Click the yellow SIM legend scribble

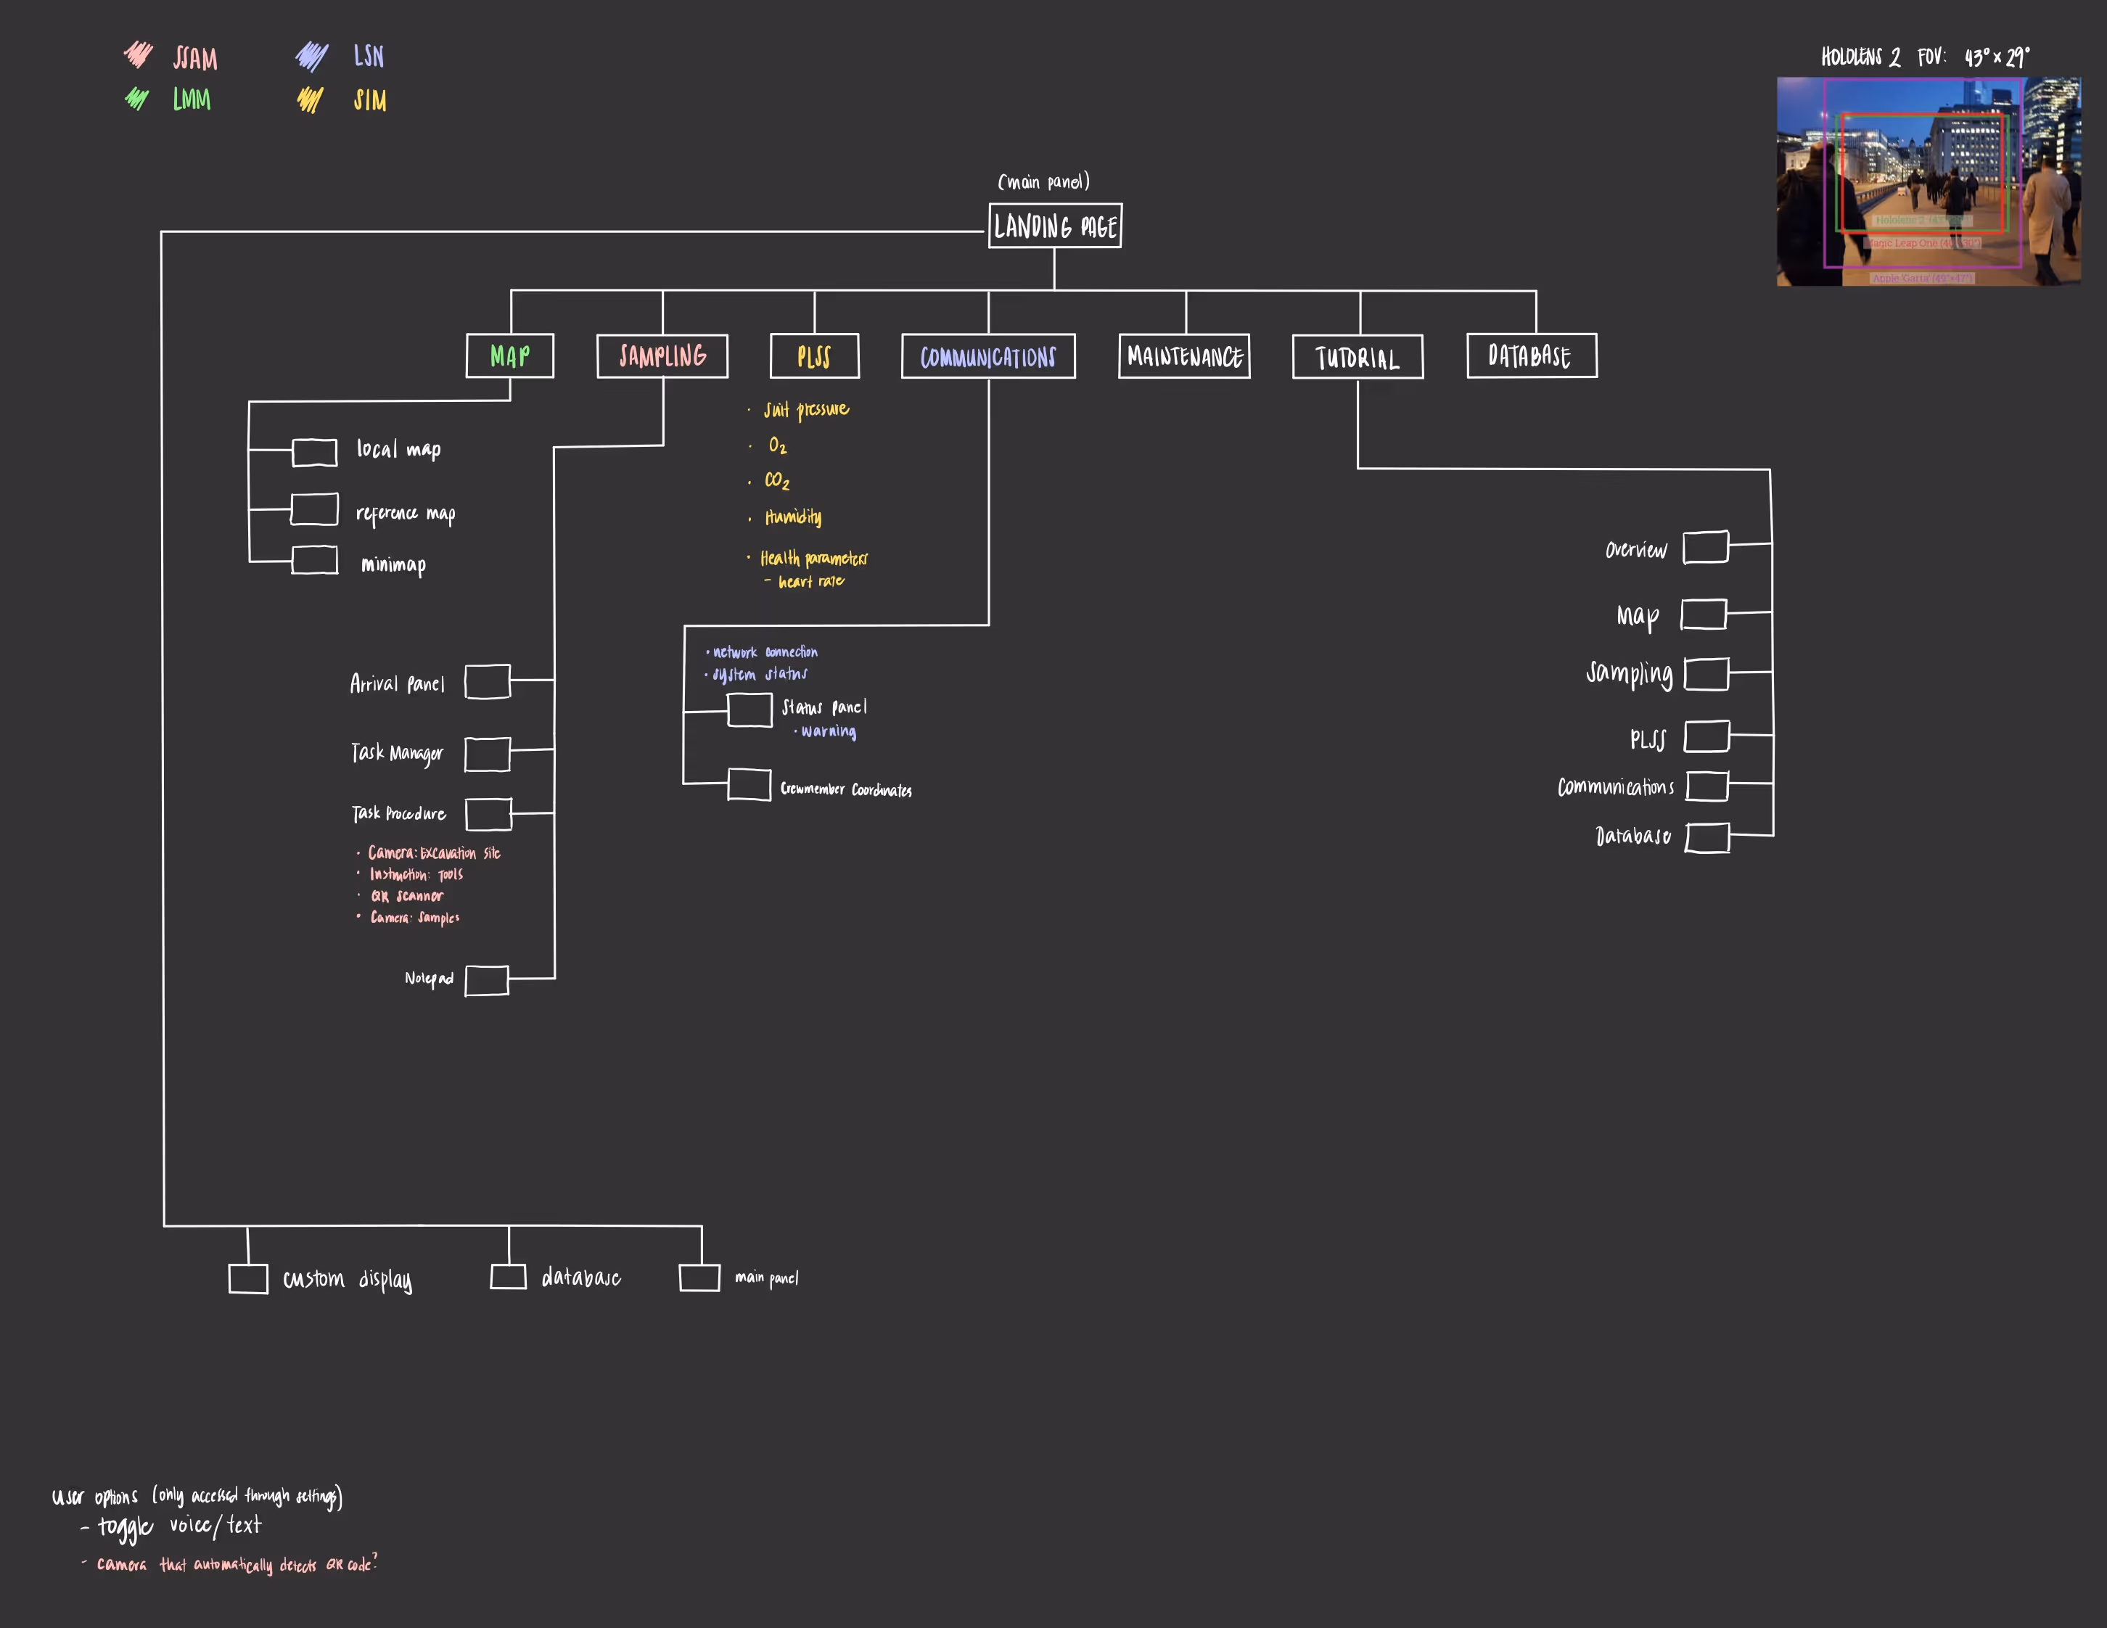pyautogui.click(x=310, y=99)
